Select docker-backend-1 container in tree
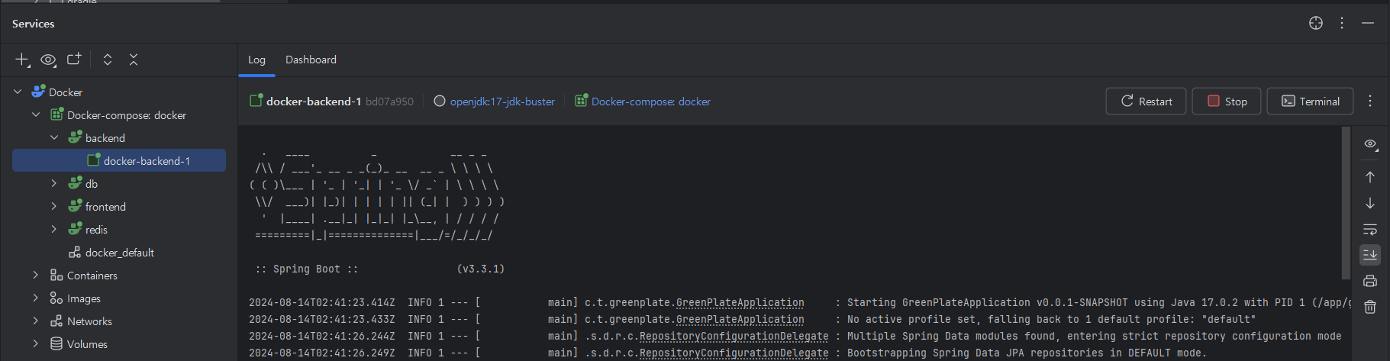This screenshot has width=1390, height=361. click(119, 160)
